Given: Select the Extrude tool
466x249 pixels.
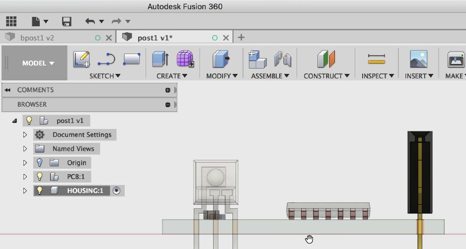Looking at the screenshot, I should click(160, 59).
